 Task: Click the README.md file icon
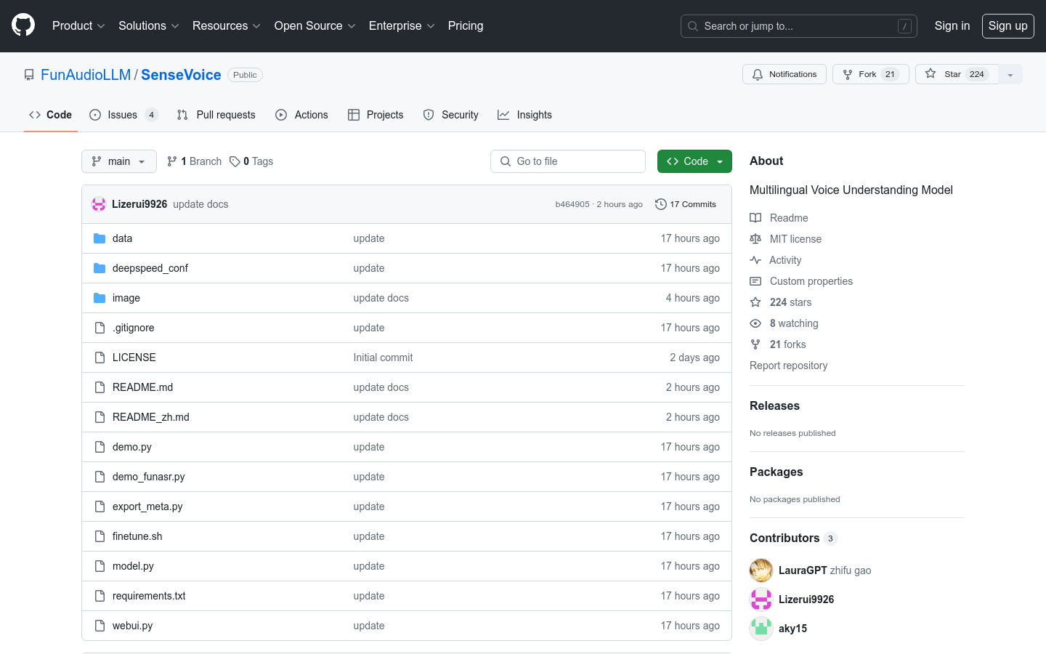pyautogui.click(x=100, y=387)
